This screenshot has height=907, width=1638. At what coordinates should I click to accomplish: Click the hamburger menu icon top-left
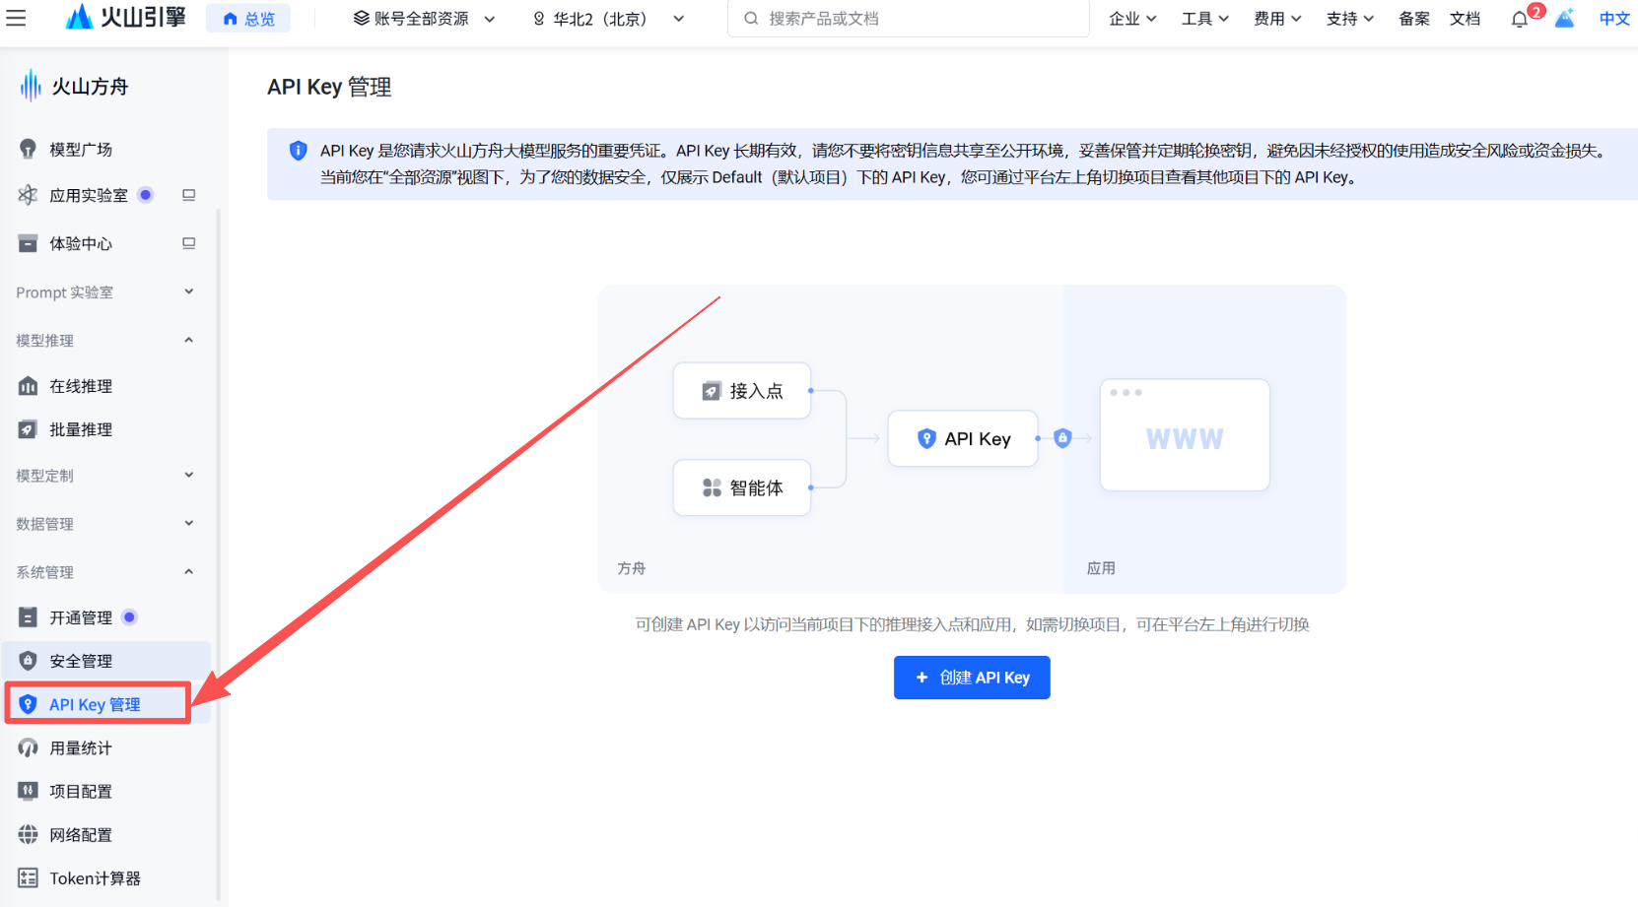(x=17, y=18)
